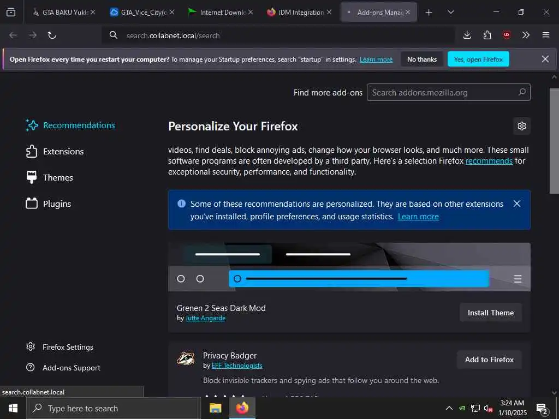Click the info icon in the blue notice

pos(181,204)
